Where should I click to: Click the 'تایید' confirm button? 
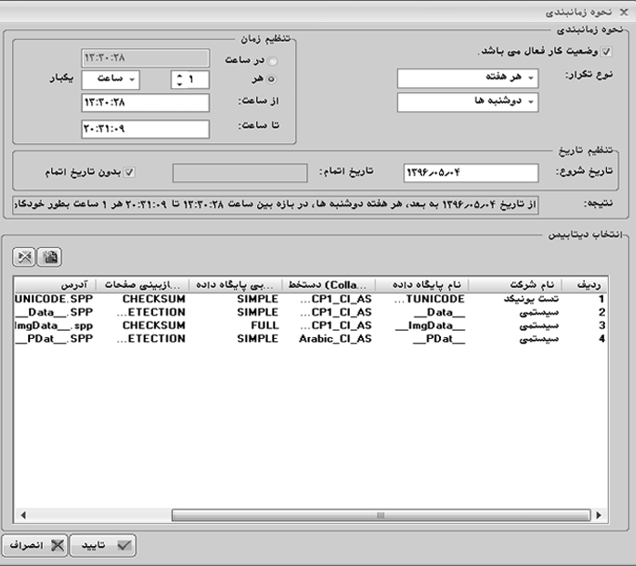(x=104, y=545)
